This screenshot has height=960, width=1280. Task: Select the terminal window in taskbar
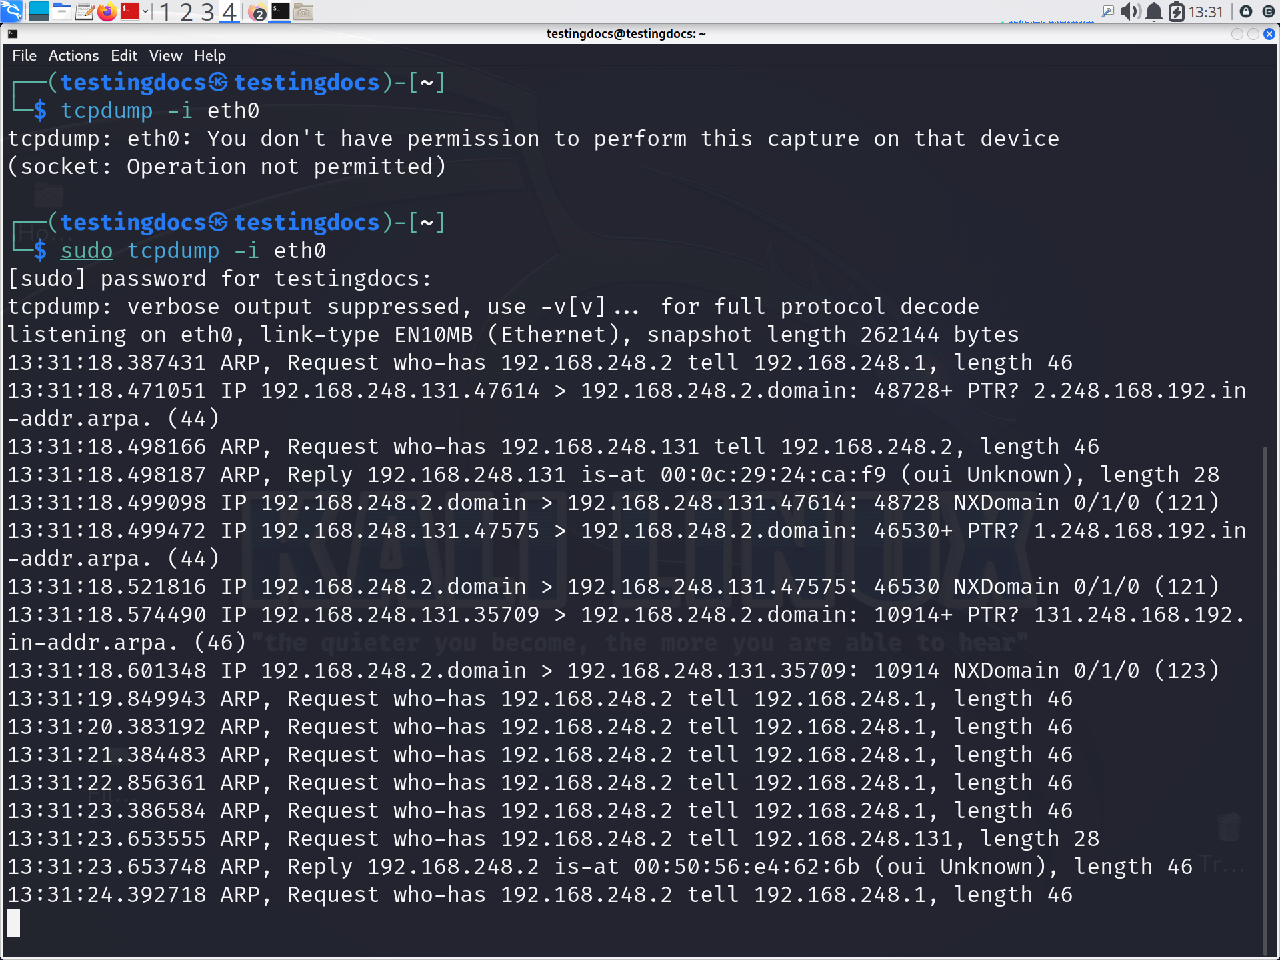pos(280,11)
